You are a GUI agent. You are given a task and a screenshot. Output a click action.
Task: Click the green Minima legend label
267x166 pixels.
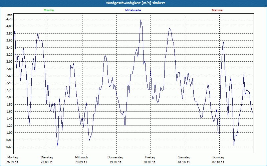49,10
